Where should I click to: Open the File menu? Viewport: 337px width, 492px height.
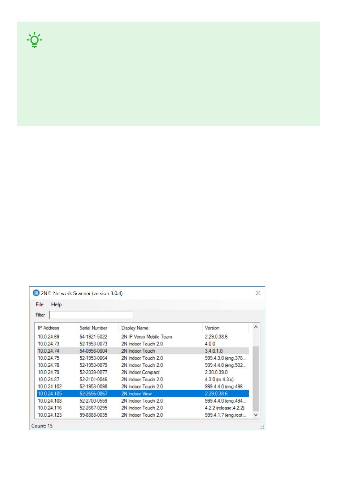tap(39, 304)
